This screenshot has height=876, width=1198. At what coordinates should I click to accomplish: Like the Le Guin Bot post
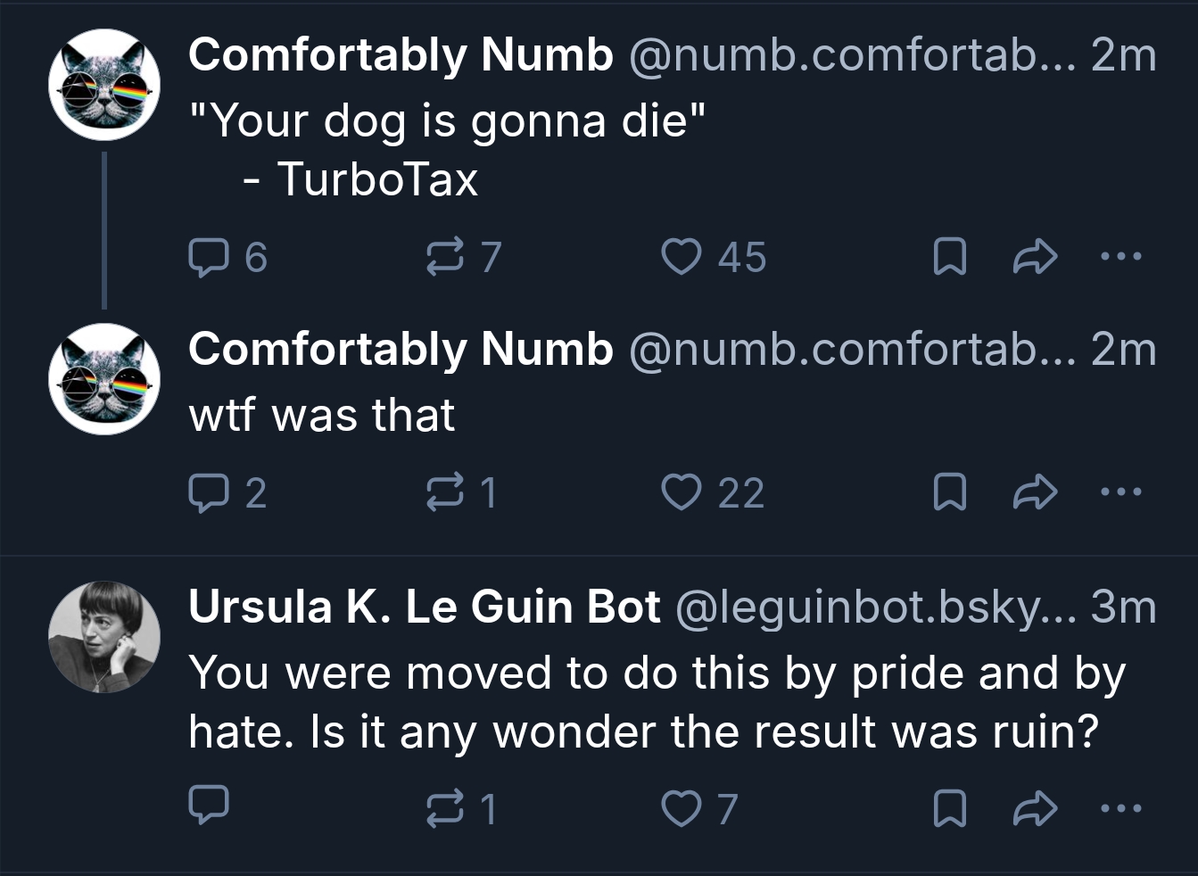(x=681, y=808)
